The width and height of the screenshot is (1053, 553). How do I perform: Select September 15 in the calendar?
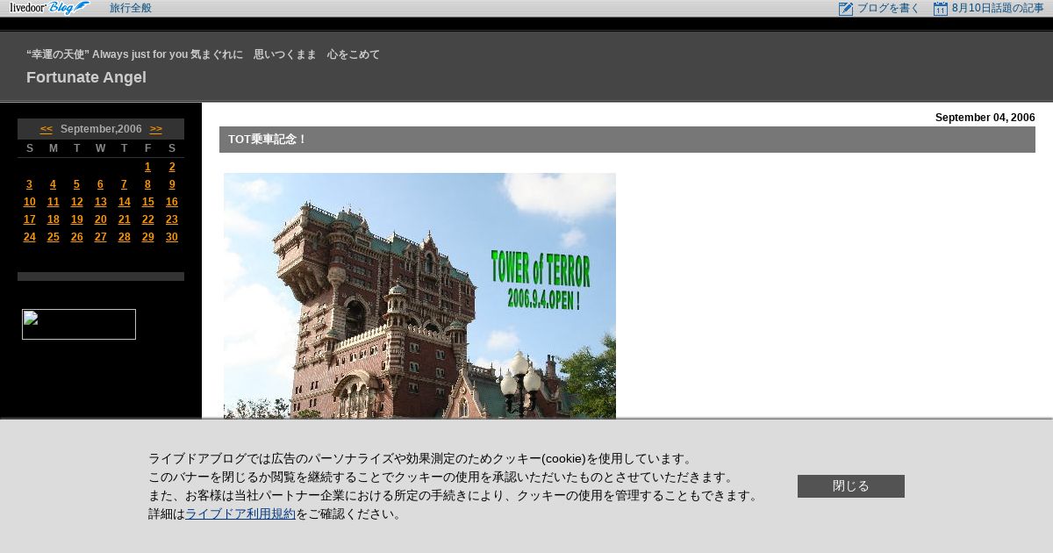(147, 202)
